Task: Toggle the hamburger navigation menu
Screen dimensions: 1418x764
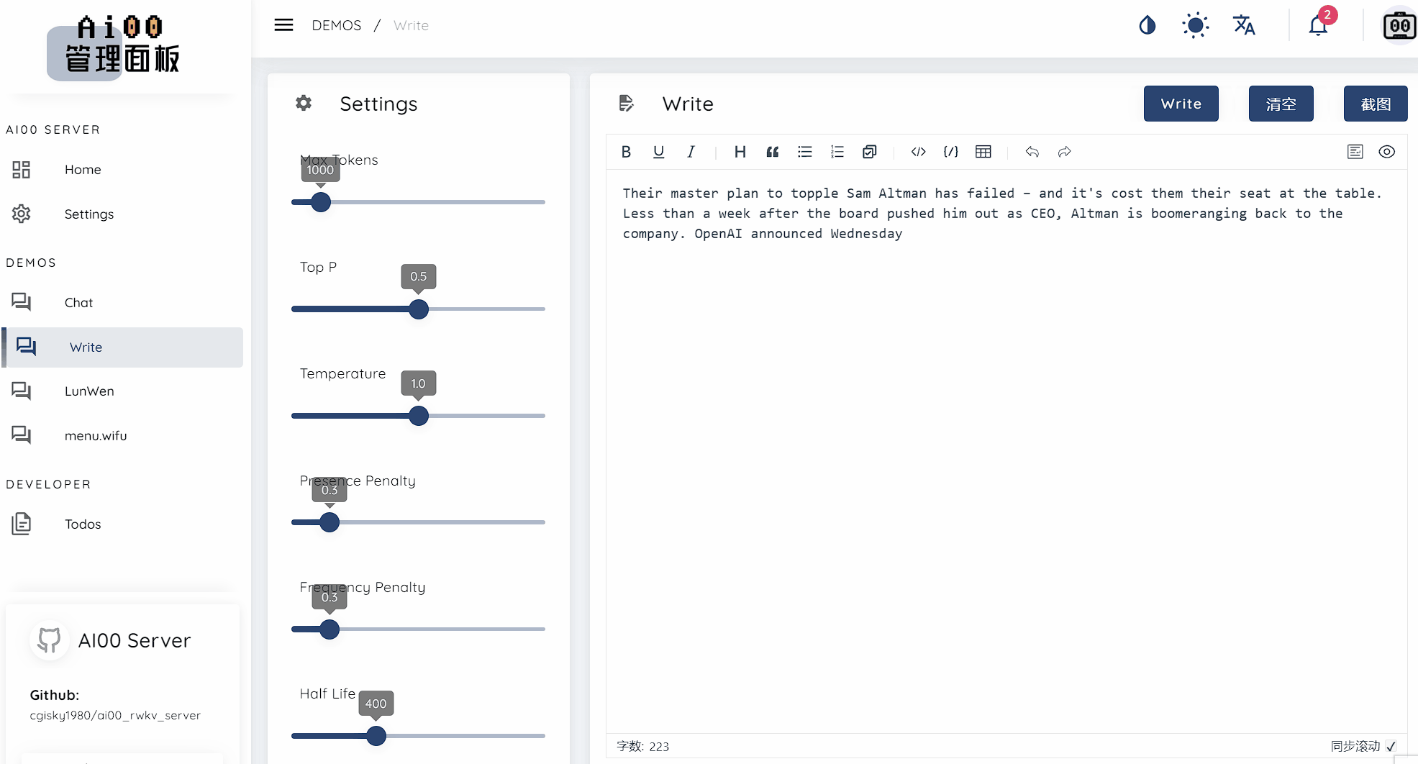Action: [283, 25]
